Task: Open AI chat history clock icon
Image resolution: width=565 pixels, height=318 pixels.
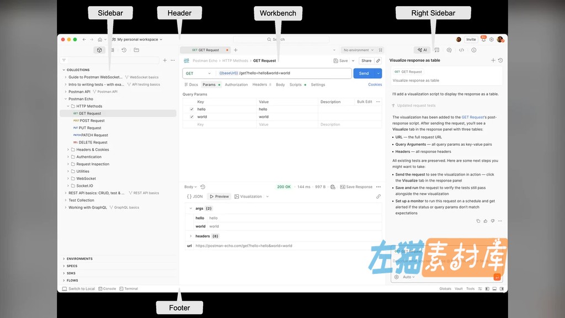Action: point(500,60)
